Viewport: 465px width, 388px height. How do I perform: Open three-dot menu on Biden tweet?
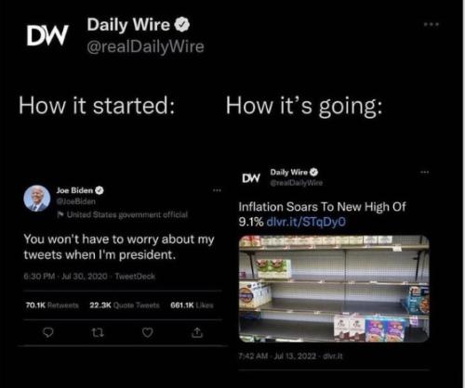click(x=217, y=190)
